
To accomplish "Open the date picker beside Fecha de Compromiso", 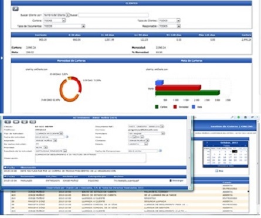I will 160,151.
